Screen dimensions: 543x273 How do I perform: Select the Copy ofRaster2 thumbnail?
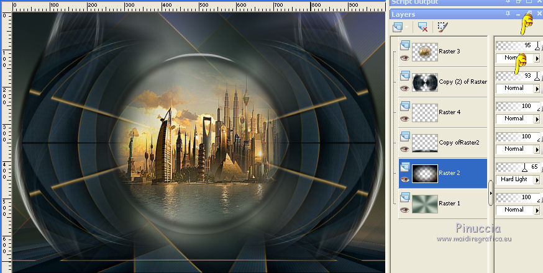click(425, 143)
